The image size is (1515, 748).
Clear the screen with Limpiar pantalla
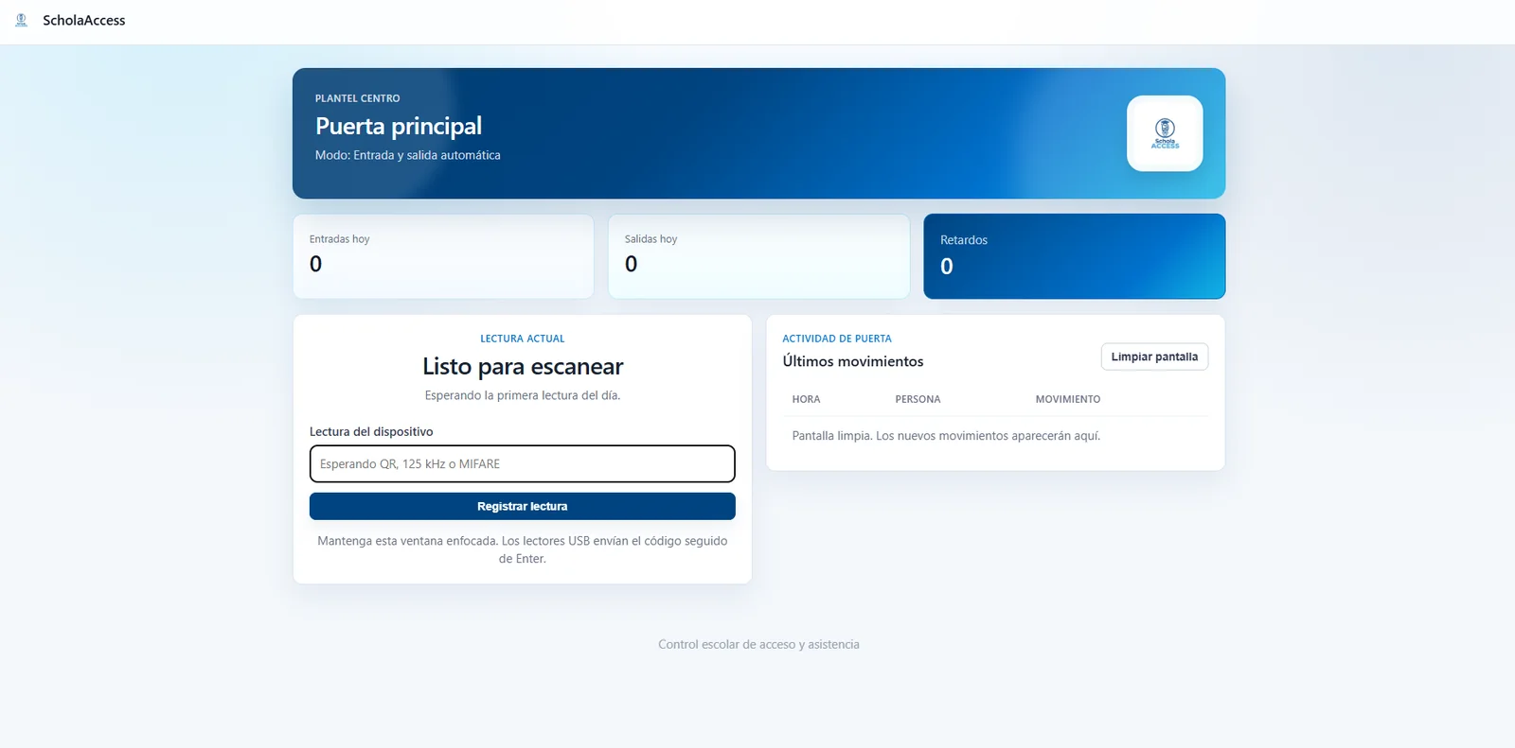(x=1154, y=357)
